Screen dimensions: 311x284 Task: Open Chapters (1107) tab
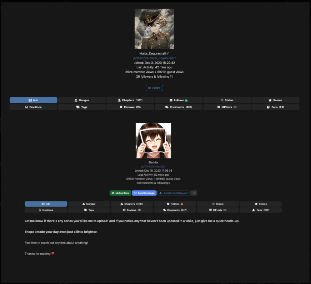pos(130,100)
